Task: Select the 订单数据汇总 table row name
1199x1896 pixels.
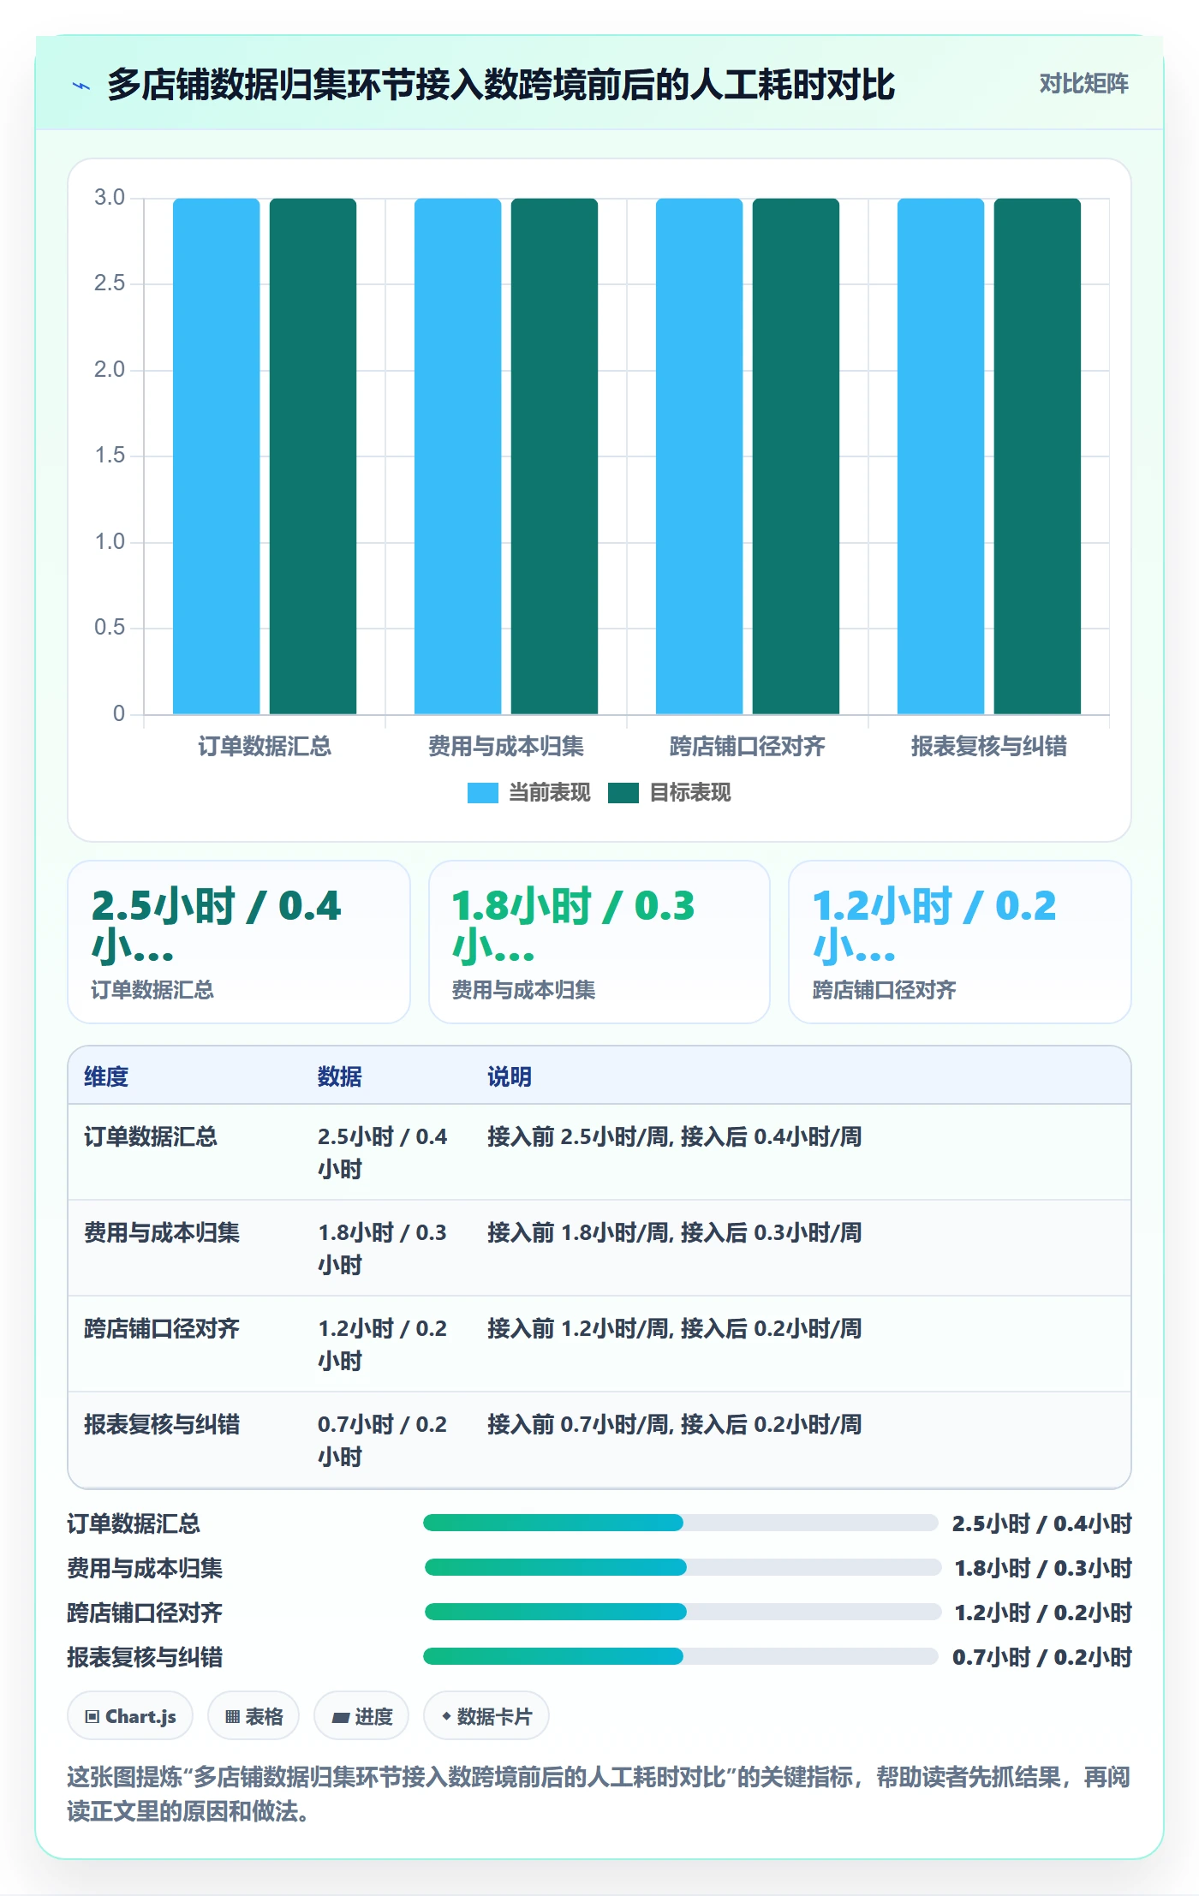Action: (x=151, y=1136)
